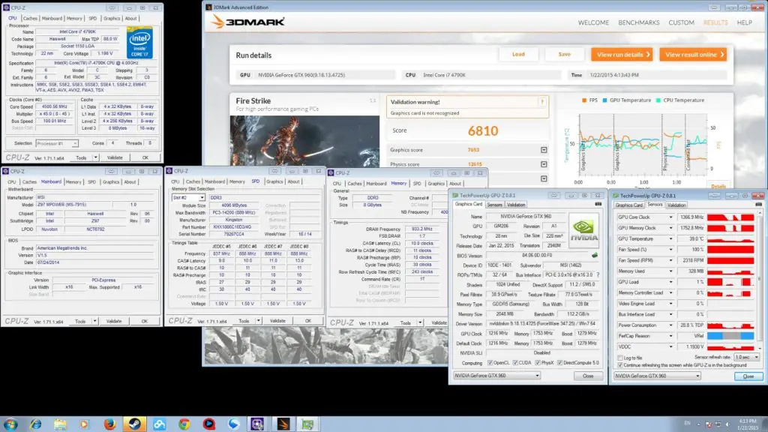Uncheck Continue refreshing in background option

(x=620, y=365)
